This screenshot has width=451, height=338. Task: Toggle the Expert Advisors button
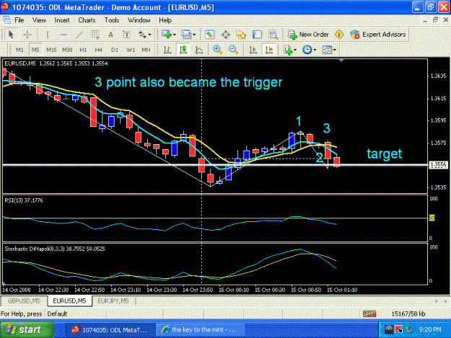378,35
